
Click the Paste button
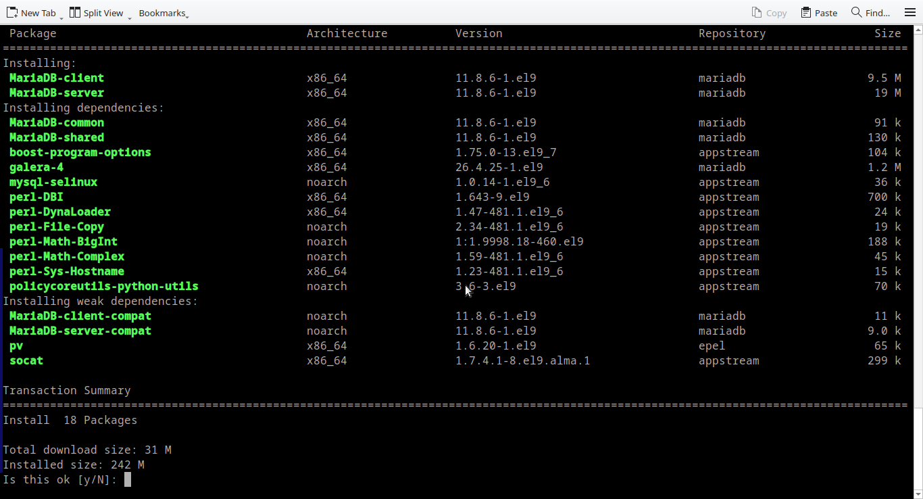(x=819, y=13)
